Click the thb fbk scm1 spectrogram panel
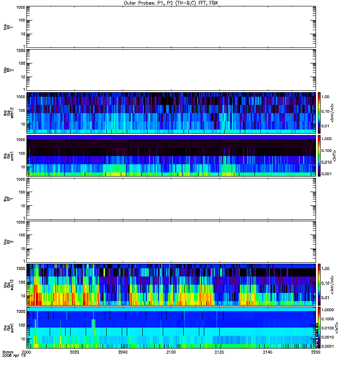Viewport: 342px width, 365px height. pyautogui.click(x=171, y=156)
